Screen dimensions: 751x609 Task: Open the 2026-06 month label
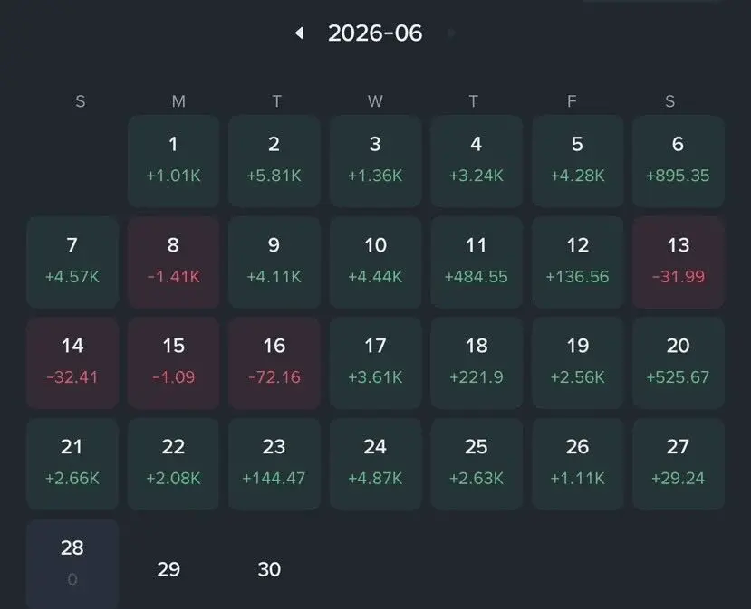point(375,33)
